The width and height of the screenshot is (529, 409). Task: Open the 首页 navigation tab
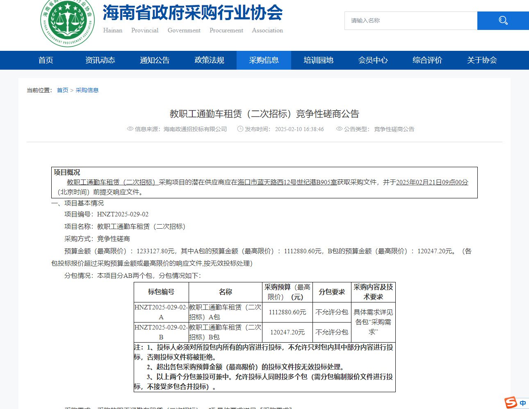pyautogui.click(x=46, y=60)
